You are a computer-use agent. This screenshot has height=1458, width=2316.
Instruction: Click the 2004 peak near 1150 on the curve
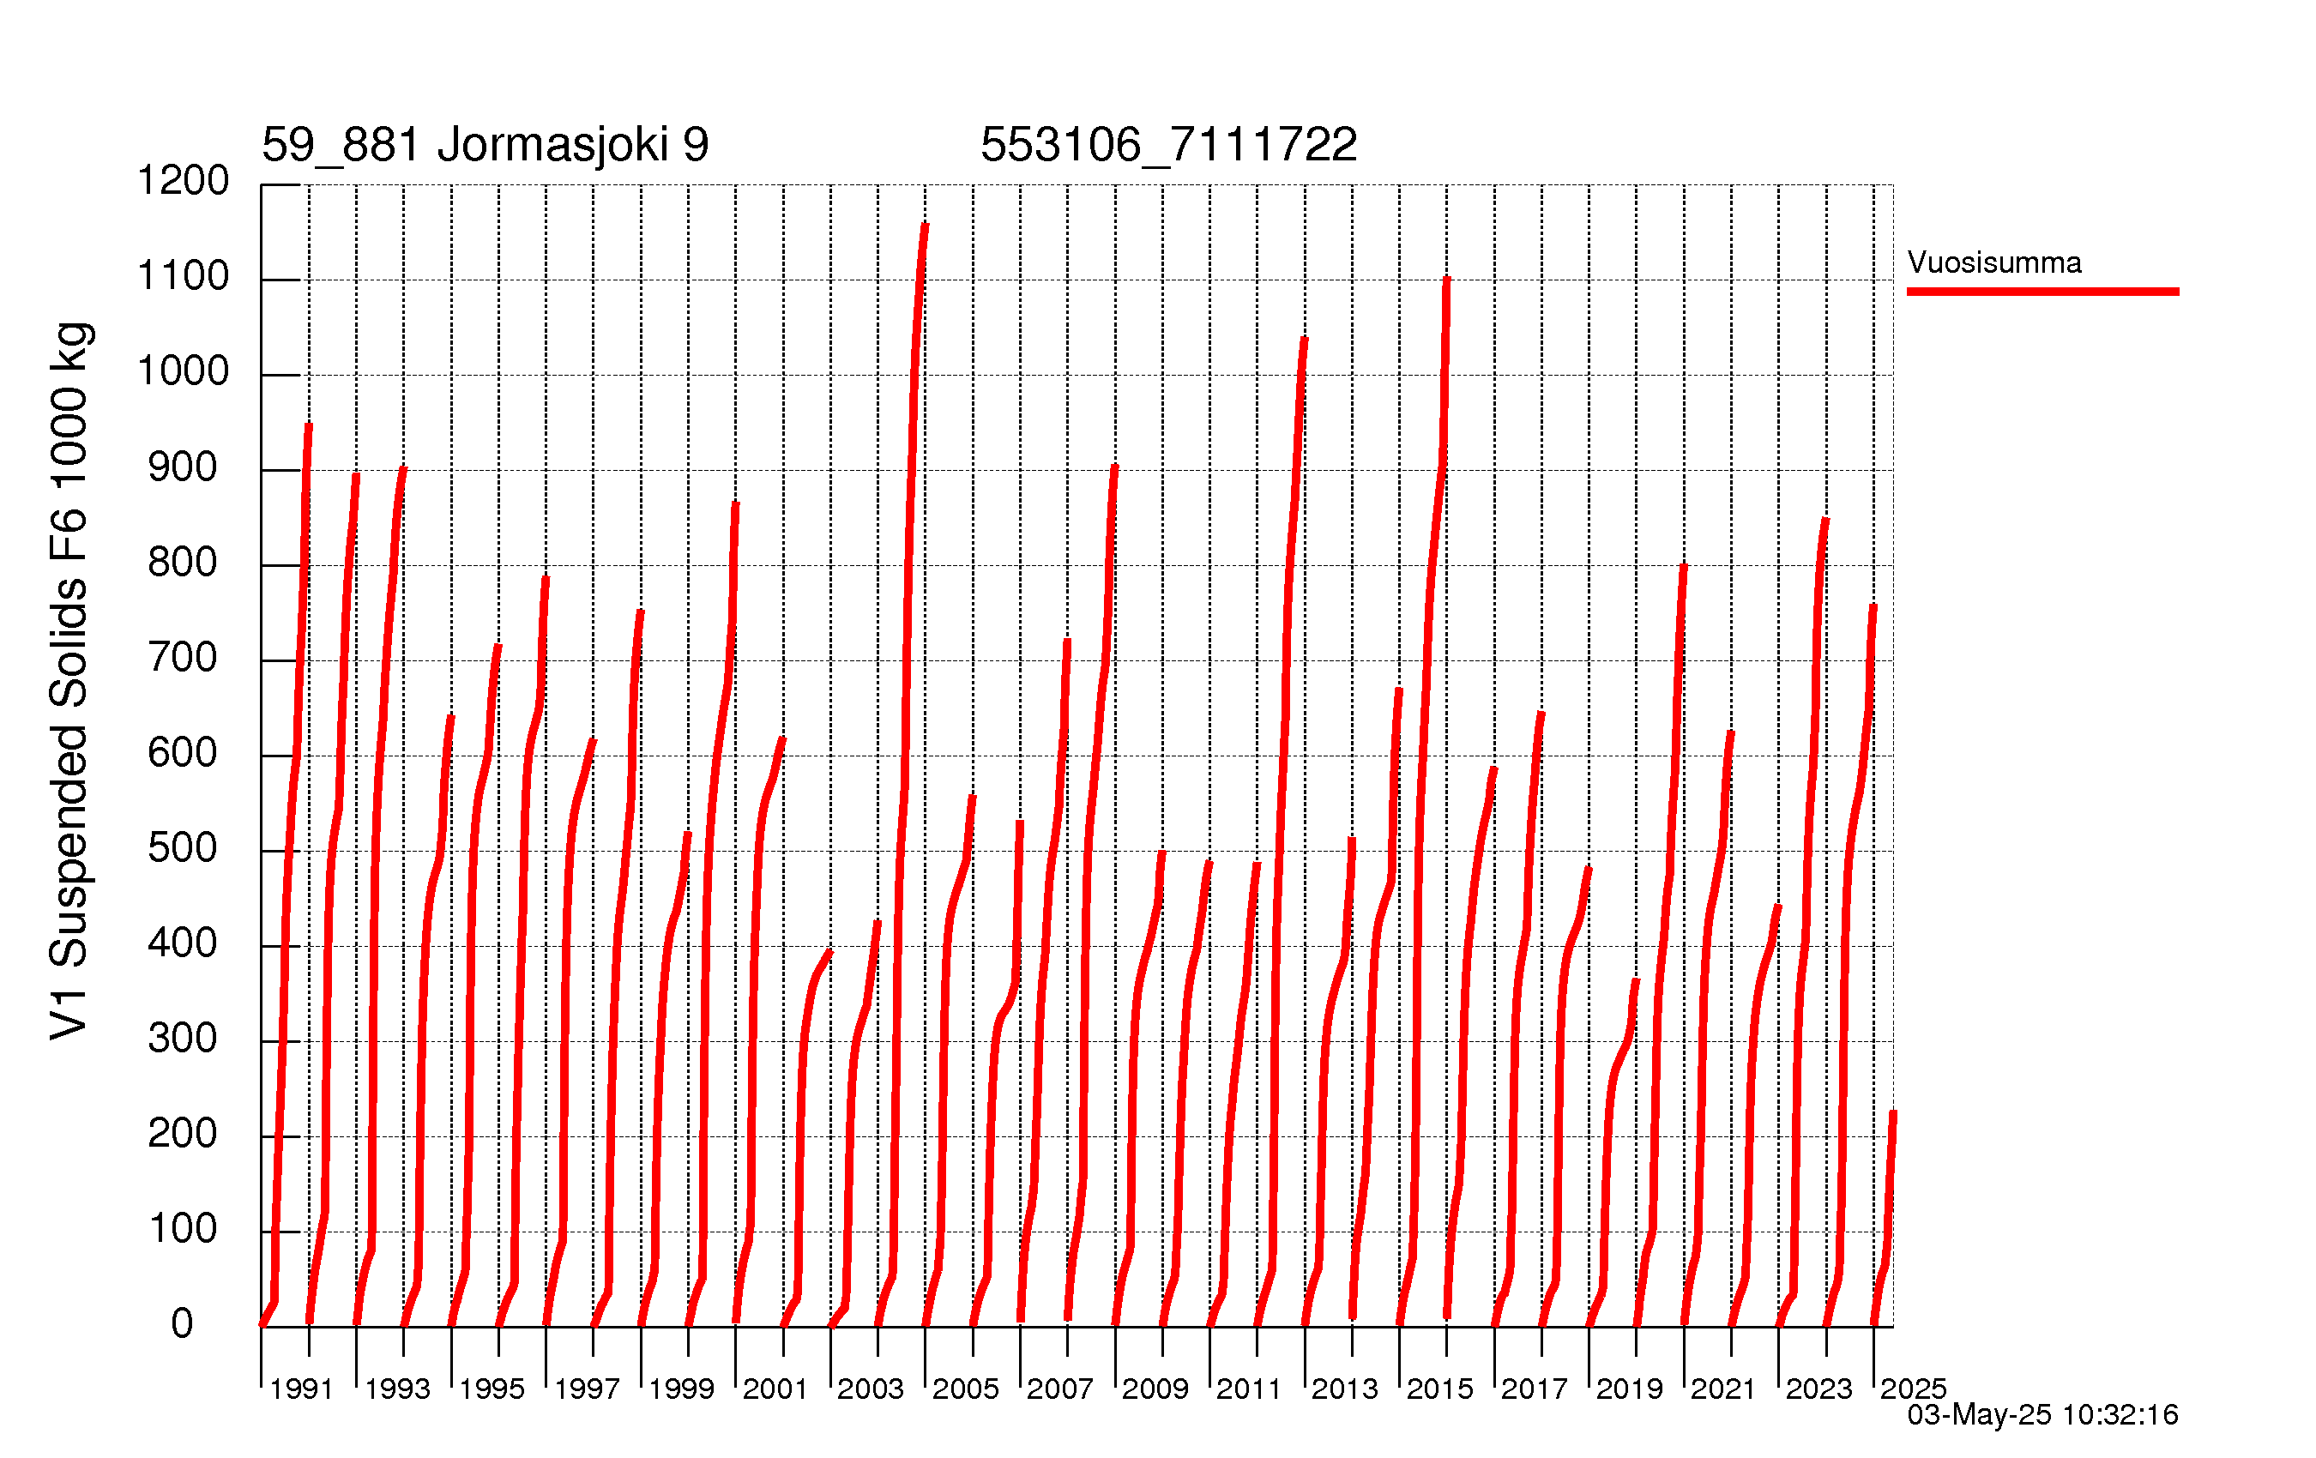tap(925, 225)
